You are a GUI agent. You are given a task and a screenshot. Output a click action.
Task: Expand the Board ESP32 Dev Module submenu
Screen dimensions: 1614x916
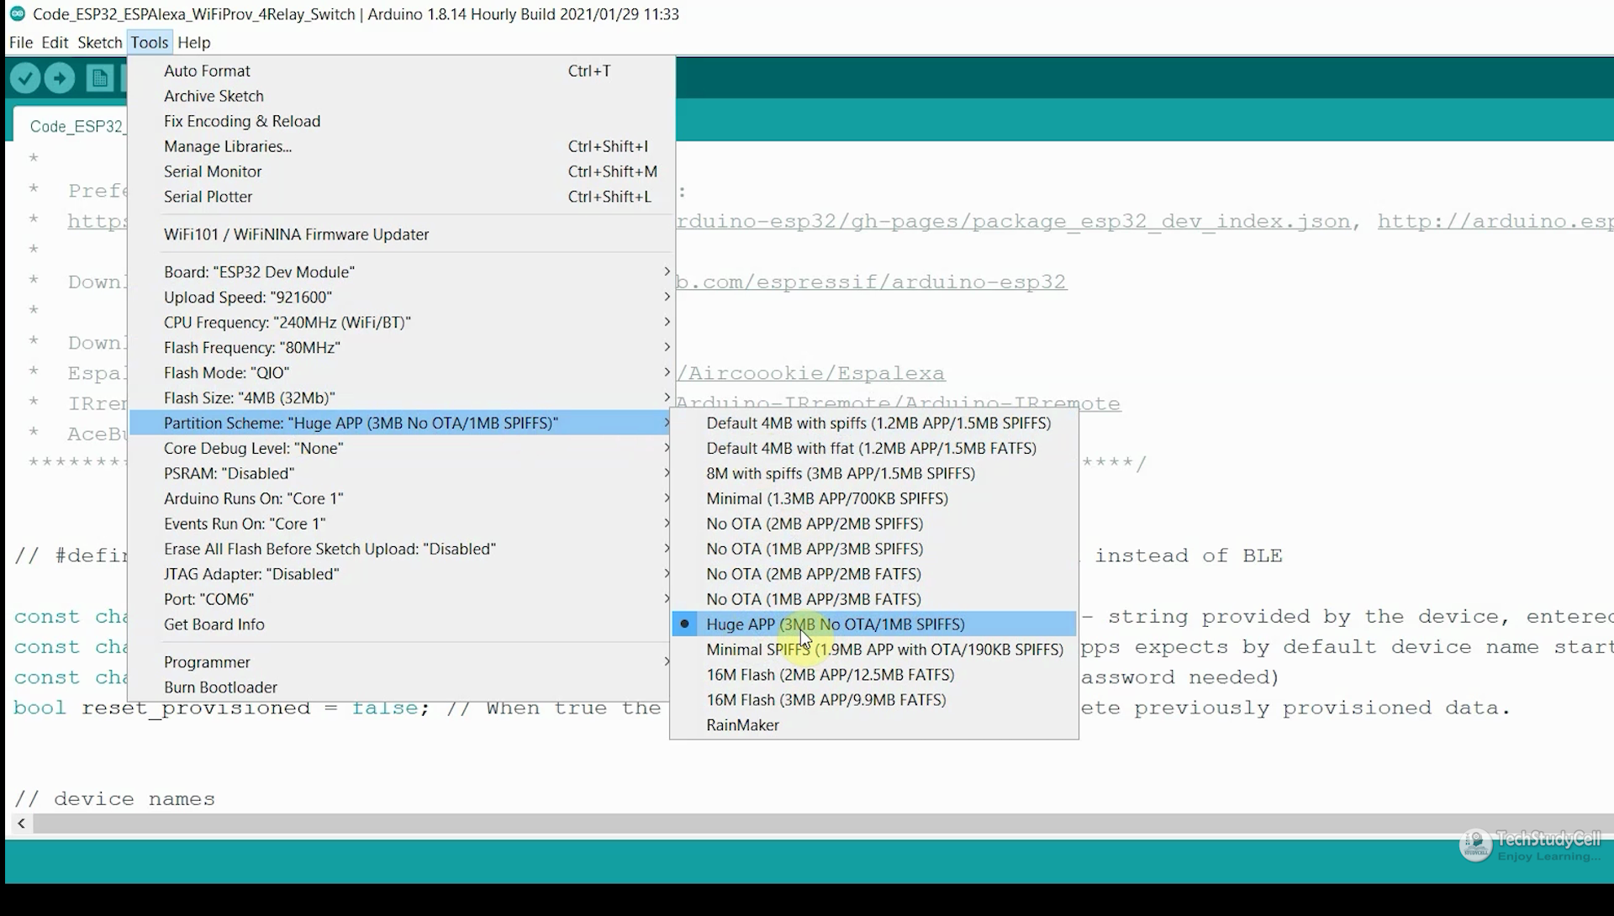pyautogui.click(x=260, y=271)
